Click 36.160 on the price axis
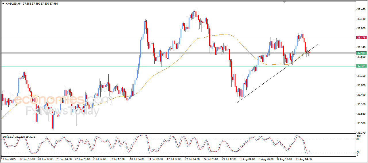 [362, 104]
